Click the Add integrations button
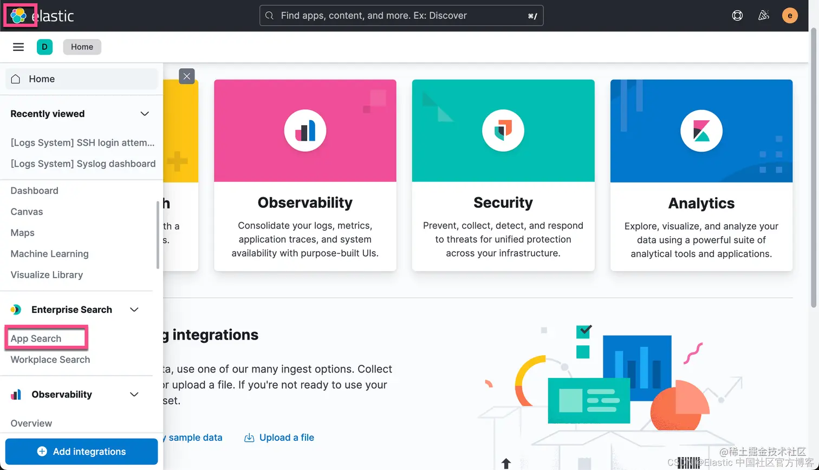This screenshot has height=470, width=819. pyautogui.click(x=81, y=452)
